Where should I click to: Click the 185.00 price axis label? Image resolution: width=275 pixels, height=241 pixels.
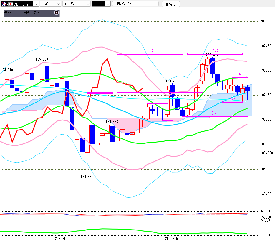pos(266,169)
